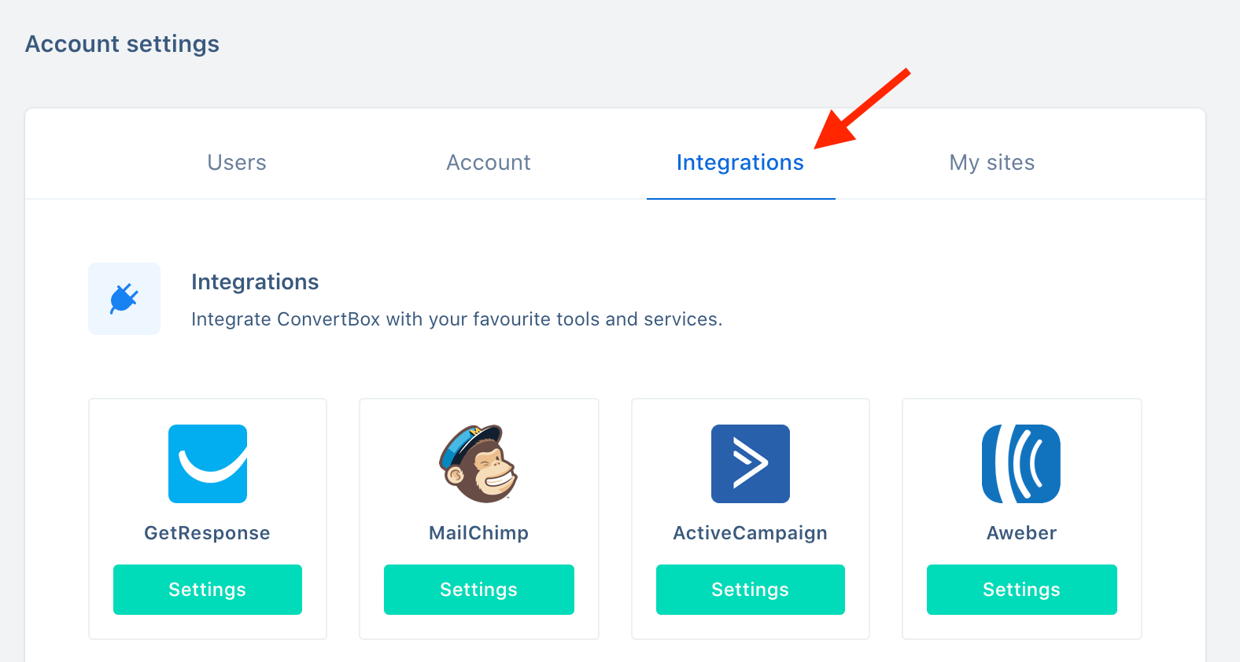
Task: Click the Integrate ConvertBox description text
Action: pyautogui.click(x=456, y=319)
